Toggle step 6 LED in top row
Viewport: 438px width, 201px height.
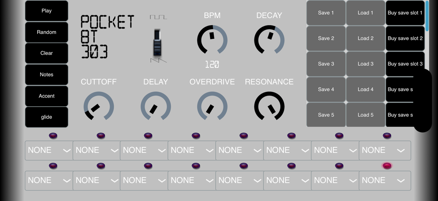click(291, 136)
